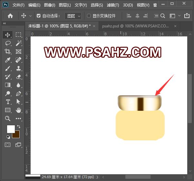
Task: Open the 滤镜(T) menu
Action: 113,5
